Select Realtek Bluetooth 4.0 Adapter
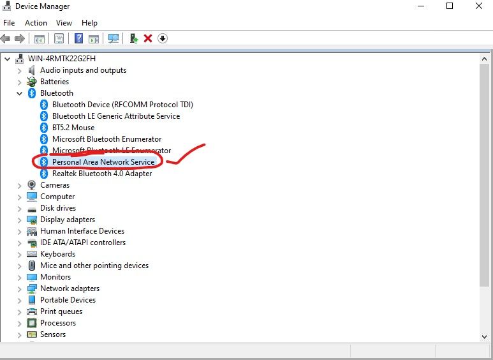This screenshot has height=360, width=493. [x=102, y=174]
